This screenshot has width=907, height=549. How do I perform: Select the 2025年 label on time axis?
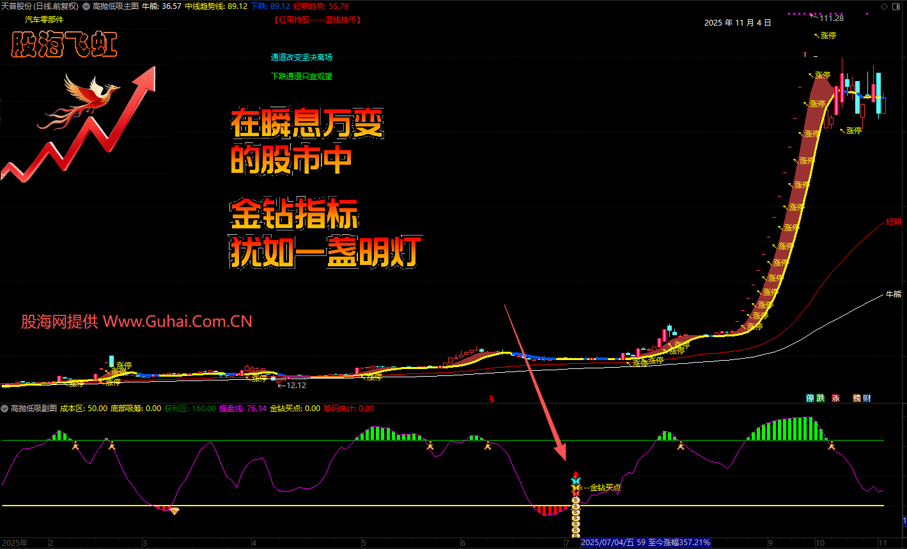(15, 543)
